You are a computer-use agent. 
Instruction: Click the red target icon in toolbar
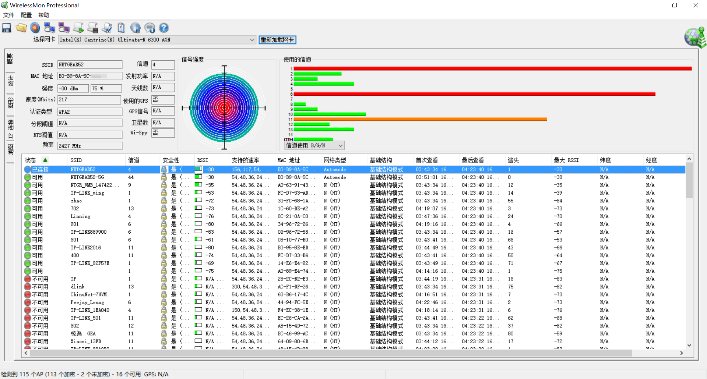35,28
